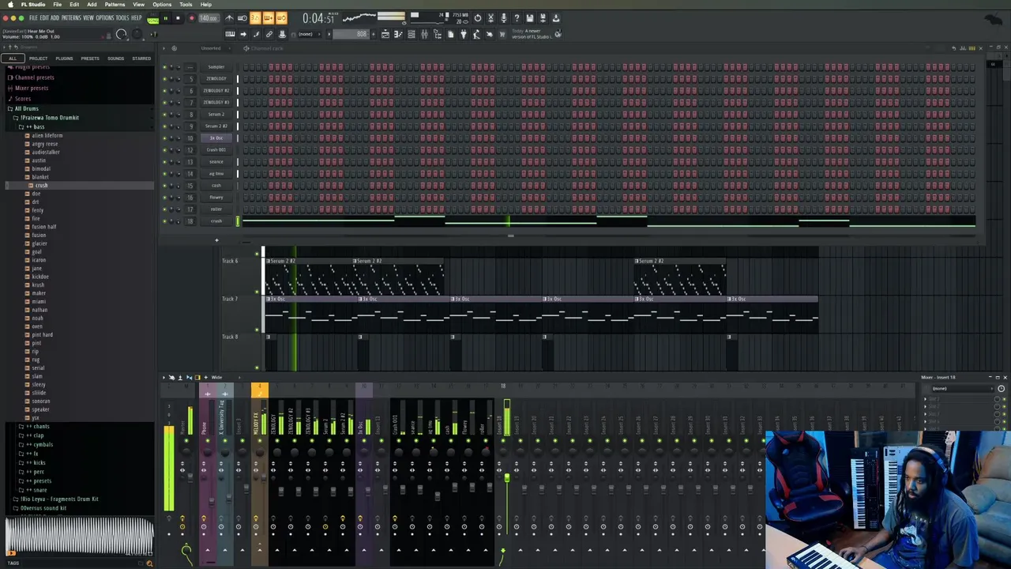Open the Patterns menu in the macOS menu bar
1011x569 pixels.
point(115,4)
